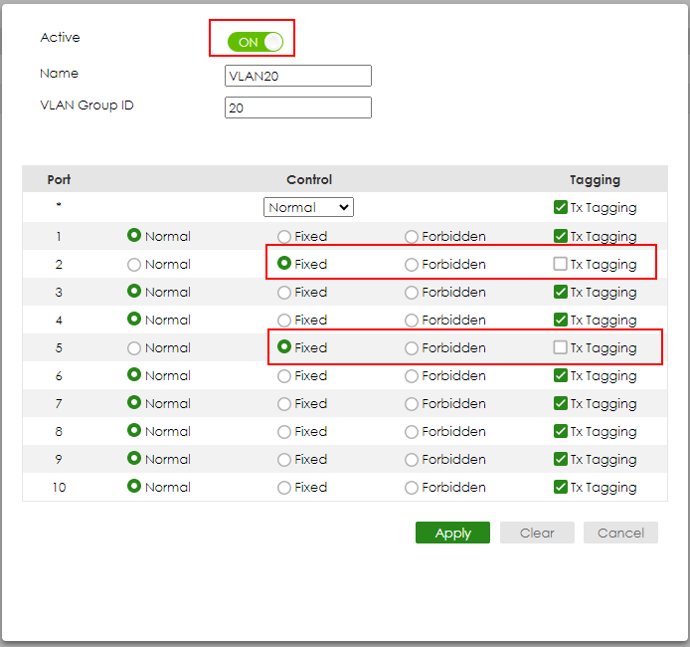Set port 5 to Forbidden
This screenshot has width=690, height=647.
tap(412, 348)
